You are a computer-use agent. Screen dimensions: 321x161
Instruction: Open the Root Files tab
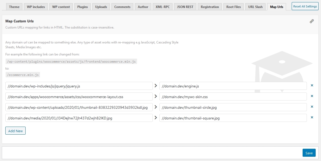(x=234, y=7)
